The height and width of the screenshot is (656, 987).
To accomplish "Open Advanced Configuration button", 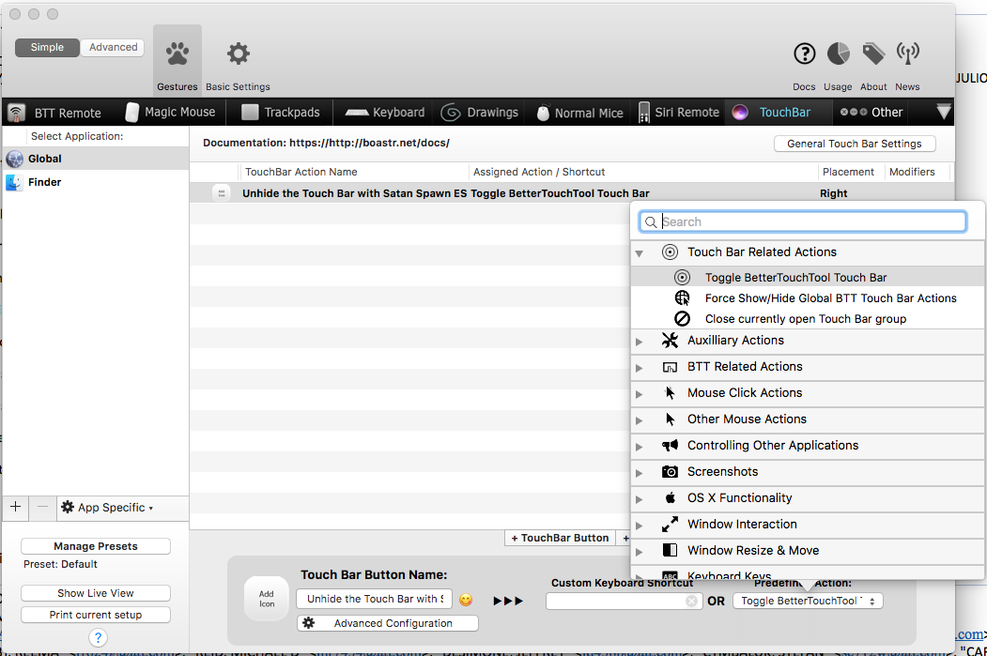I will coord(388,622).
